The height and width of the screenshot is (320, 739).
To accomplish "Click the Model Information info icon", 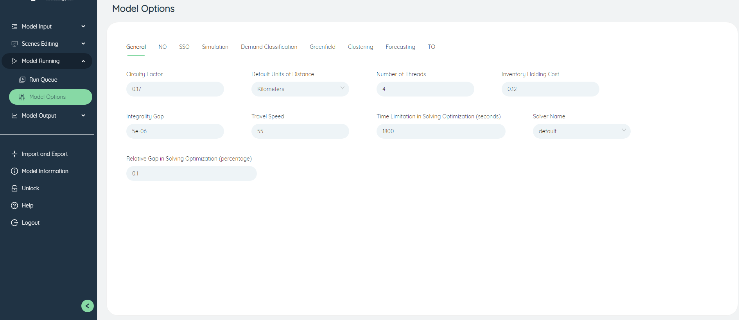I will [x=14, y=171].
